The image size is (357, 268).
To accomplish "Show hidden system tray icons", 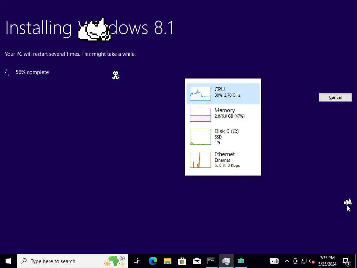I will (287, 261).
